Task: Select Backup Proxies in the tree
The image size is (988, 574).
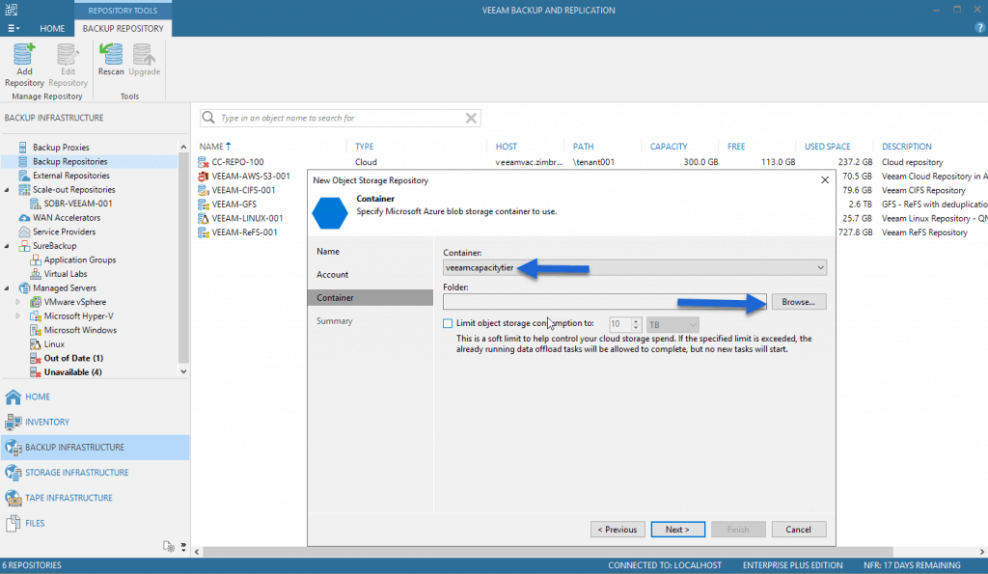Action: point(61,148)
